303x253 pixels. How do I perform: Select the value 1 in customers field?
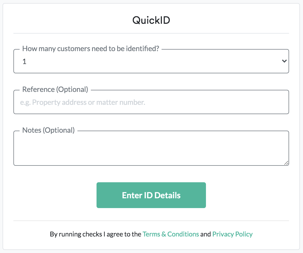pos(25,62)
